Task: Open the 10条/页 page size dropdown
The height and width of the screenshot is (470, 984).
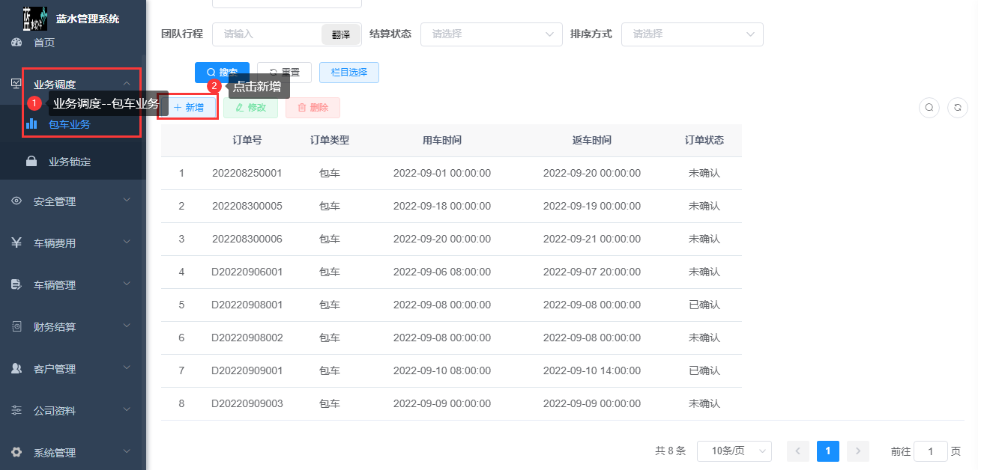Action: pyautogui.click(x=734, y=451)
